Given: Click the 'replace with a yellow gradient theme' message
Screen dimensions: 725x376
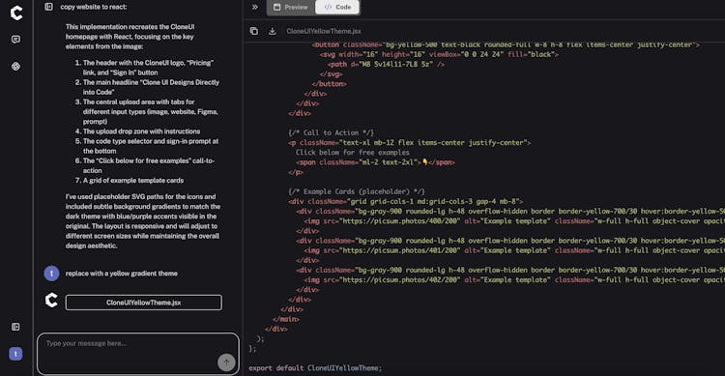Looking at the screenshot, I should 122,274.
